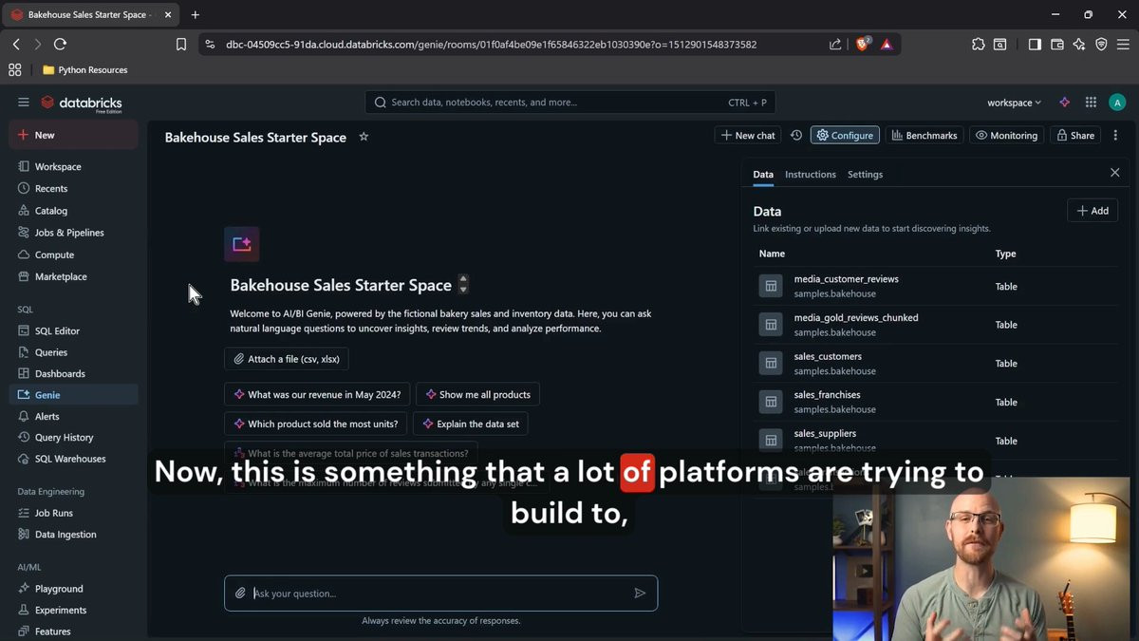
Task: Click Add in the Data panel
Action: pos(1092,211)
